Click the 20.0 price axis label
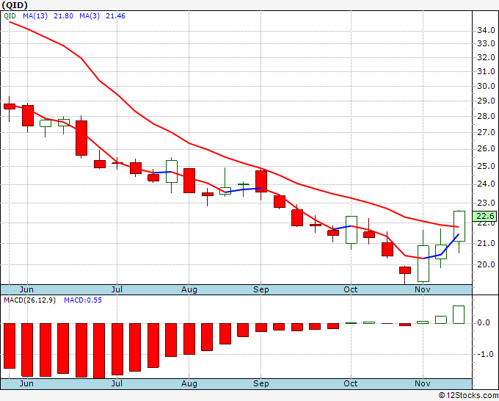This screenshot has height=401, width=499. (x=486, y=264)
